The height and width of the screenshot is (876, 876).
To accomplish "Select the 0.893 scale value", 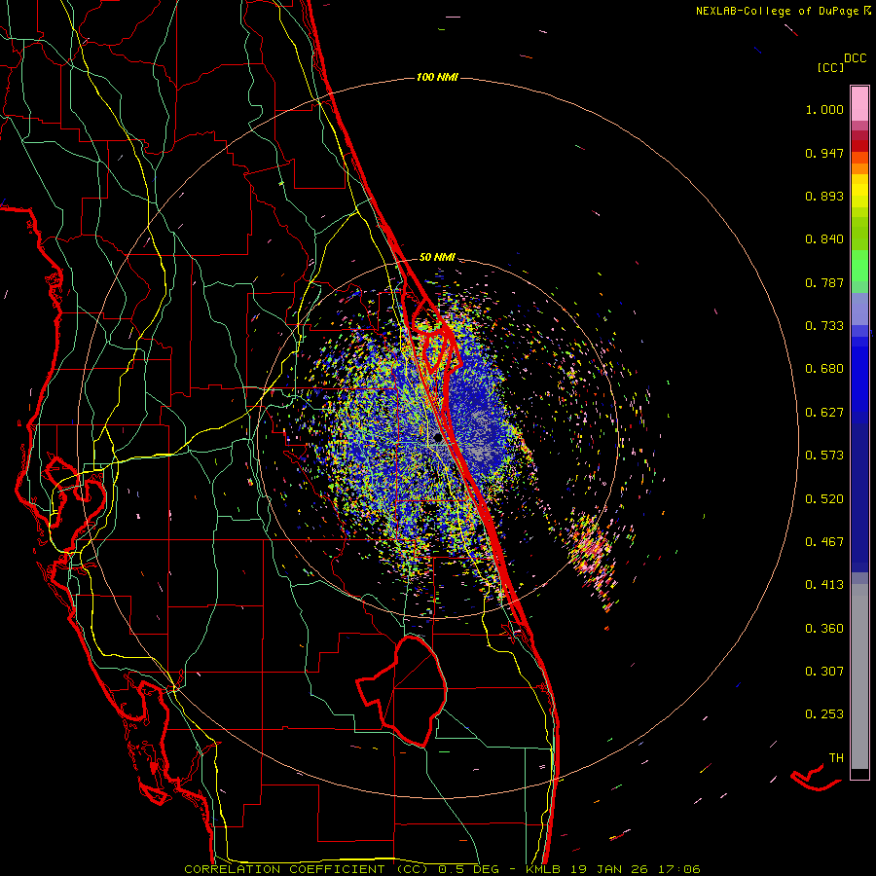I will [x=824, y=196].
